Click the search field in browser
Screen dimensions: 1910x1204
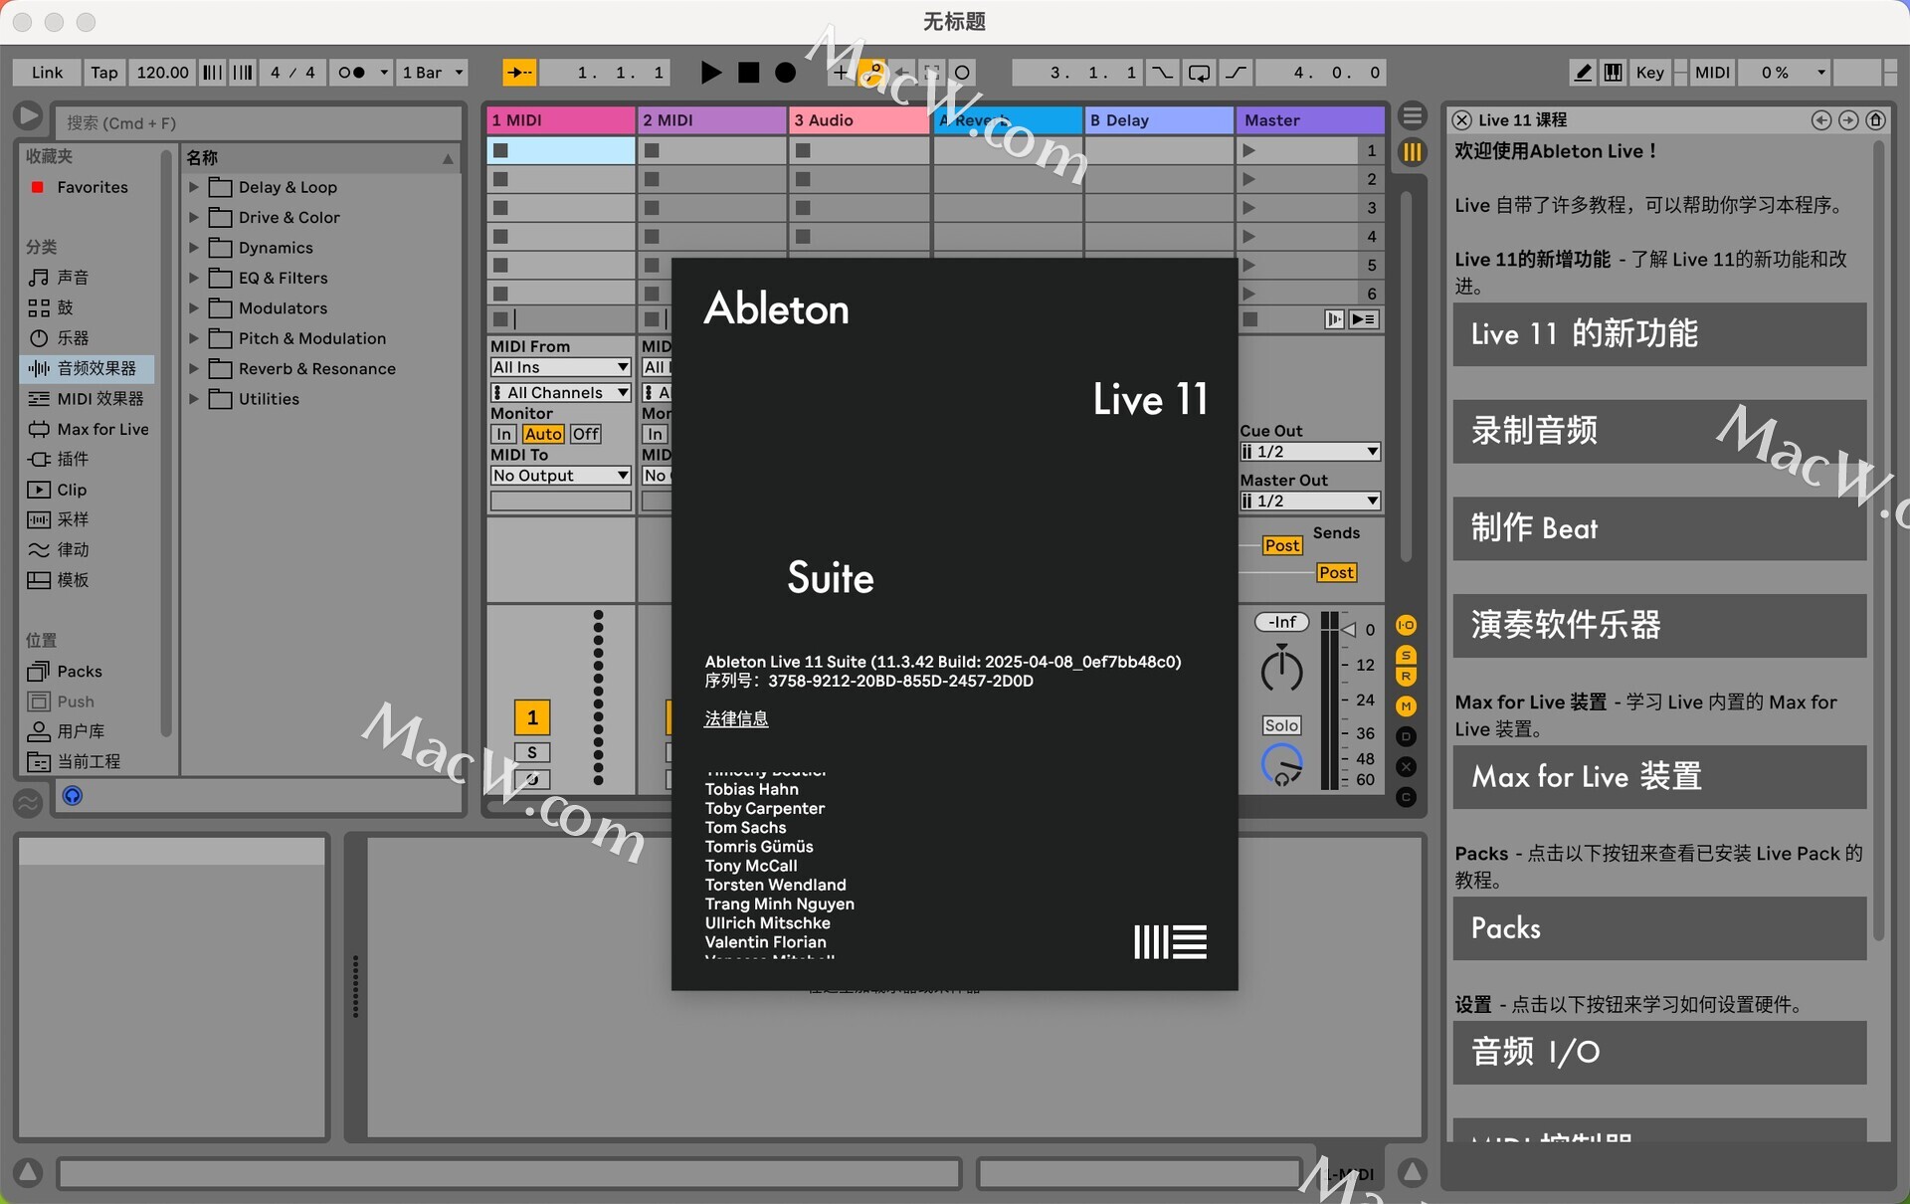click(260, 122)
